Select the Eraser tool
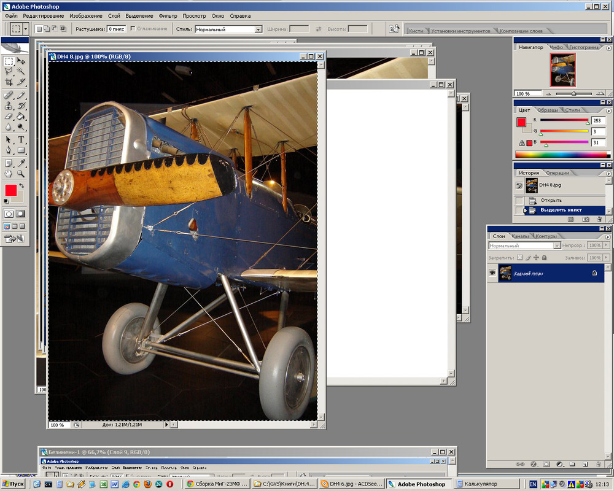Screen dimensions: 614x491 click(x=9, y=116)
